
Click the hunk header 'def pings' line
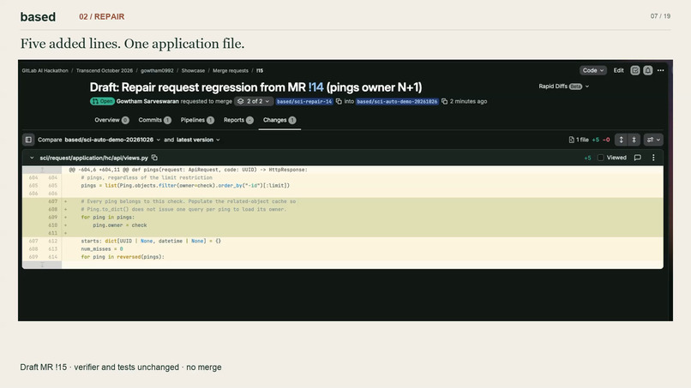click(x=188, y=170)
